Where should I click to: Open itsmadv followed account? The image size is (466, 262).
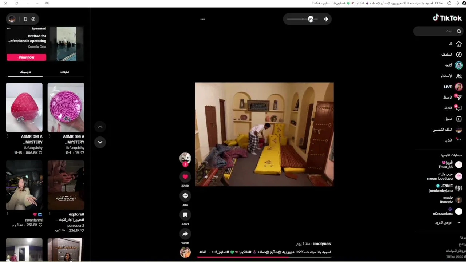[451, 200]
